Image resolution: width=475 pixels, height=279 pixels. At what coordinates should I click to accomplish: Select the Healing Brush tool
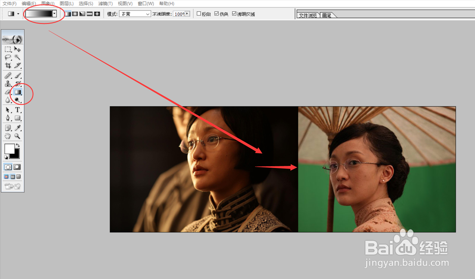click(x=8, y=76)
